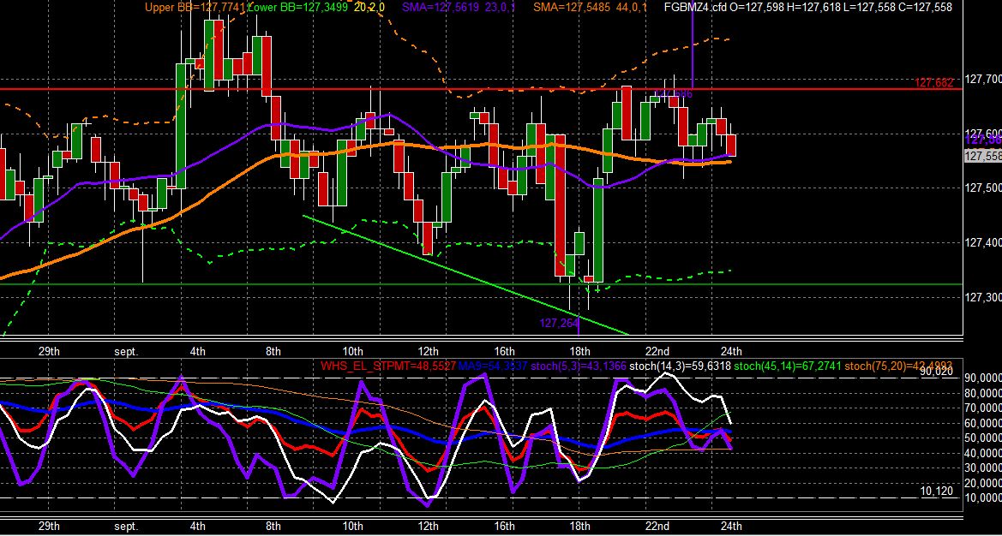Screen dimensions: 1002x536
Task: Click 29th on the price chart date axis
Action: click(49, 352)
